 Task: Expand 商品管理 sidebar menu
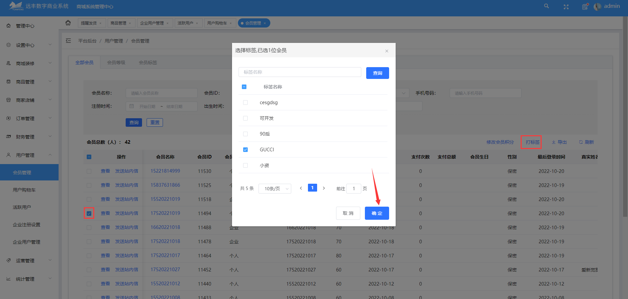(x=50, y=81)
